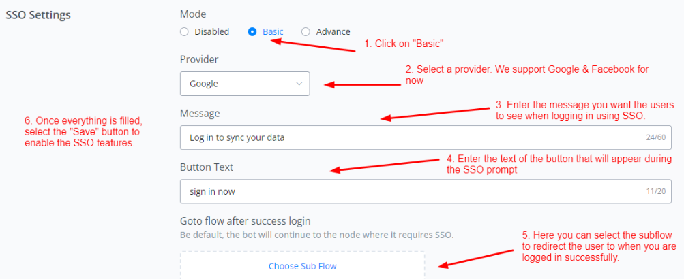
Task: Open the Provider dropdown showing Google
Action: coord(244,84)
